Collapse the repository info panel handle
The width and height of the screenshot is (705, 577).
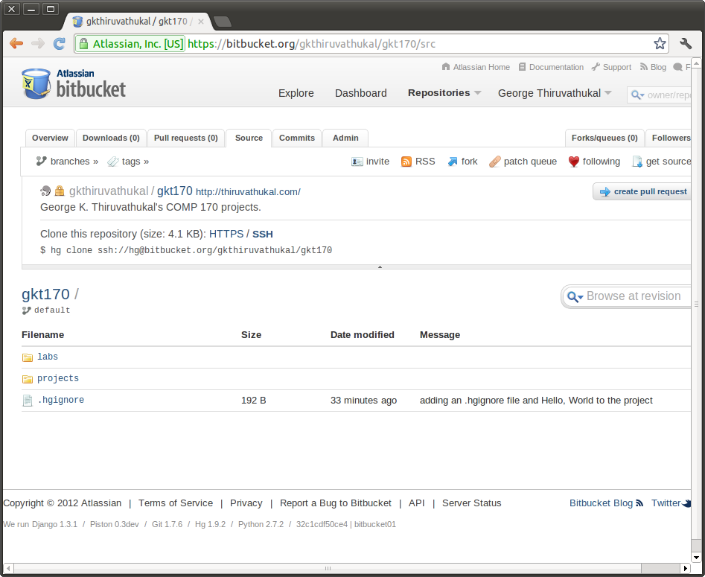pyautogui.click(x=380, y=267)
